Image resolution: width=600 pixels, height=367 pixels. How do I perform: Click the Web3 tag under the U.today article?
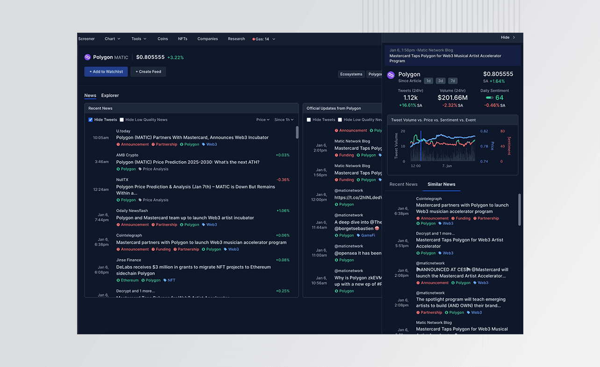click(x=209, y=145)
